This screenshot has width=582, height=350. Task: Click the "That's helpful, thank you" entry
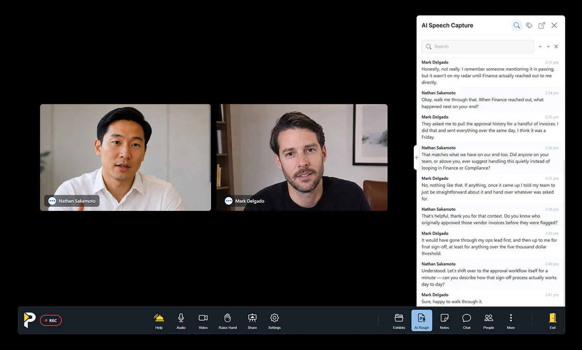pos(490,216)
